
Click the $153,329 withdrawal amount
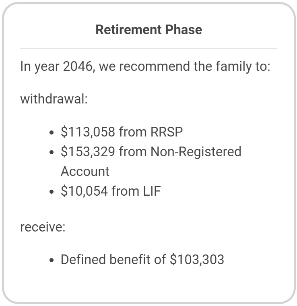(x=88, y=152)
